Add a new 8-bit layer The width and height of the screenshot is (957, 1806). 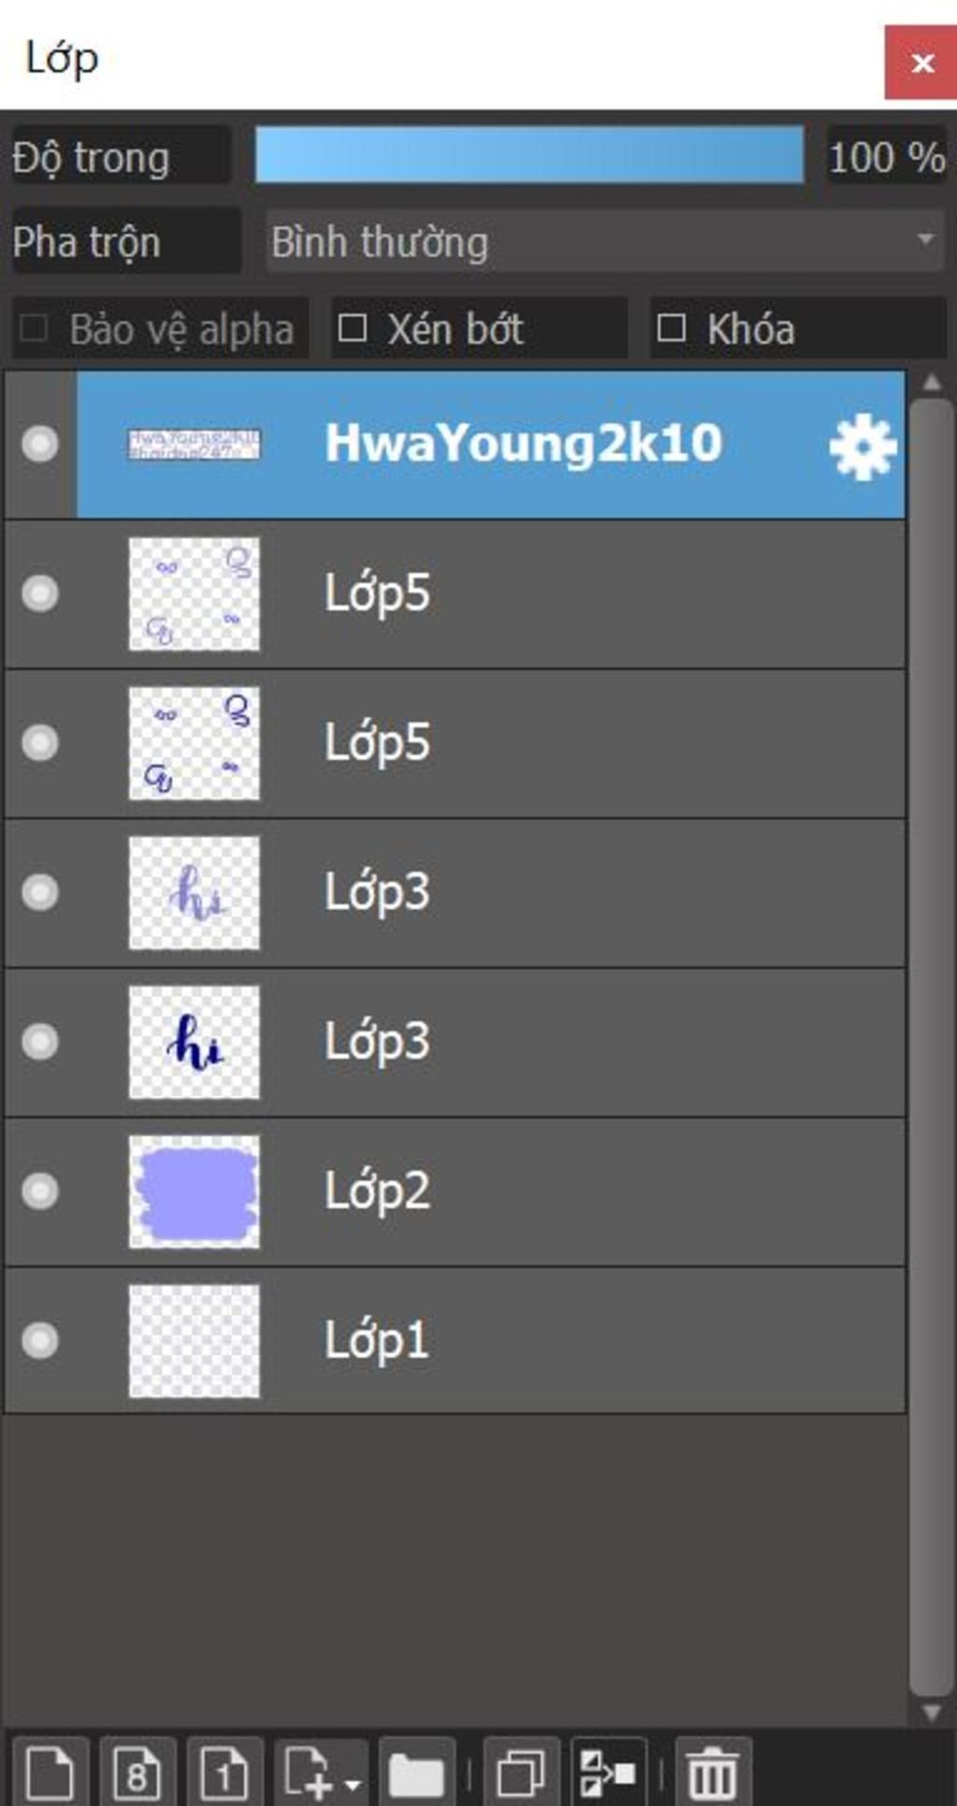(x=137, y=1771)
